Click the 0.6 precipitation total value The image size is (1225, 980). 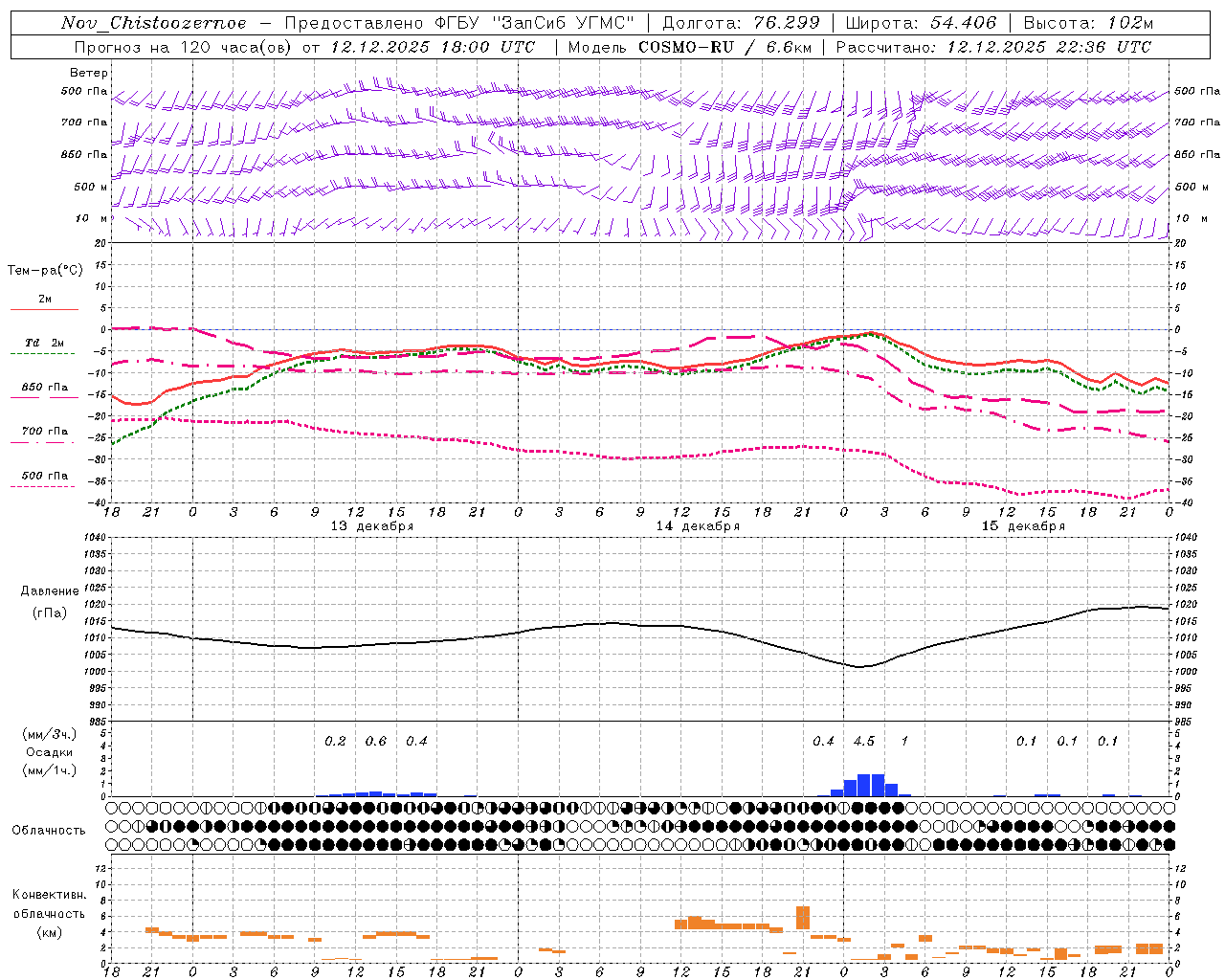376,742
